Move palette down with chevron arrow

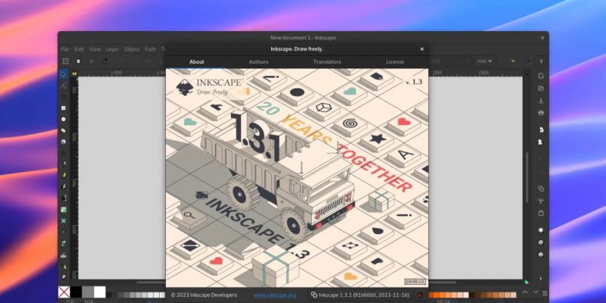tap(536, 292)
